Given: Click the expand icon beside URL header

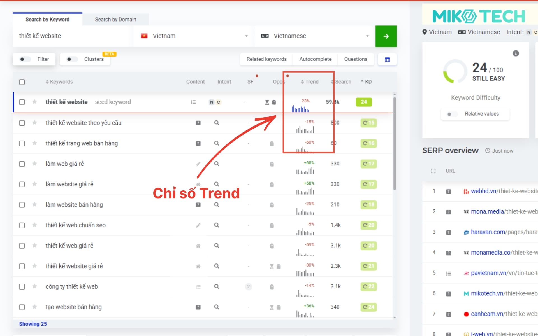Looking at the screenshot, I should coord(433,171).
